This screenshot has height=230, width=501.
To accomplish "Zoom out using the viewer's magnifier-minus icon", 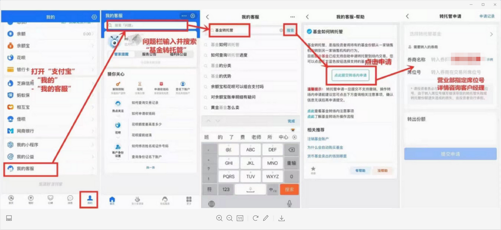I will 229,218.
